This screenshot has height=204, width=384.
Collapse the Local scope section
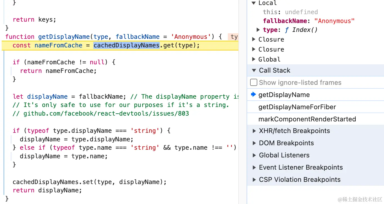coord(253,3)
